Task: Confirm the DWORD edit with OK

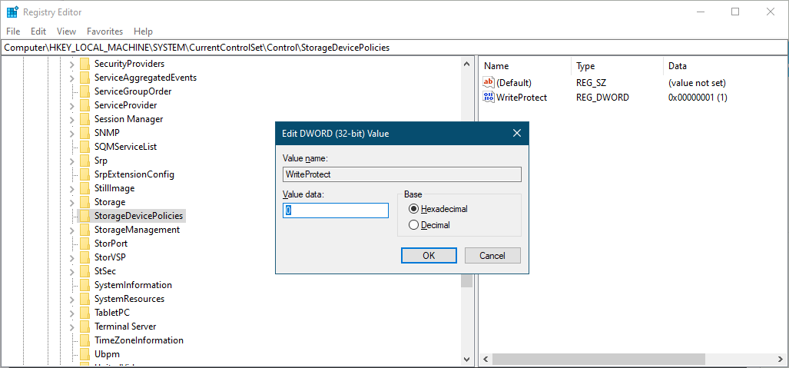Action: 429,255
